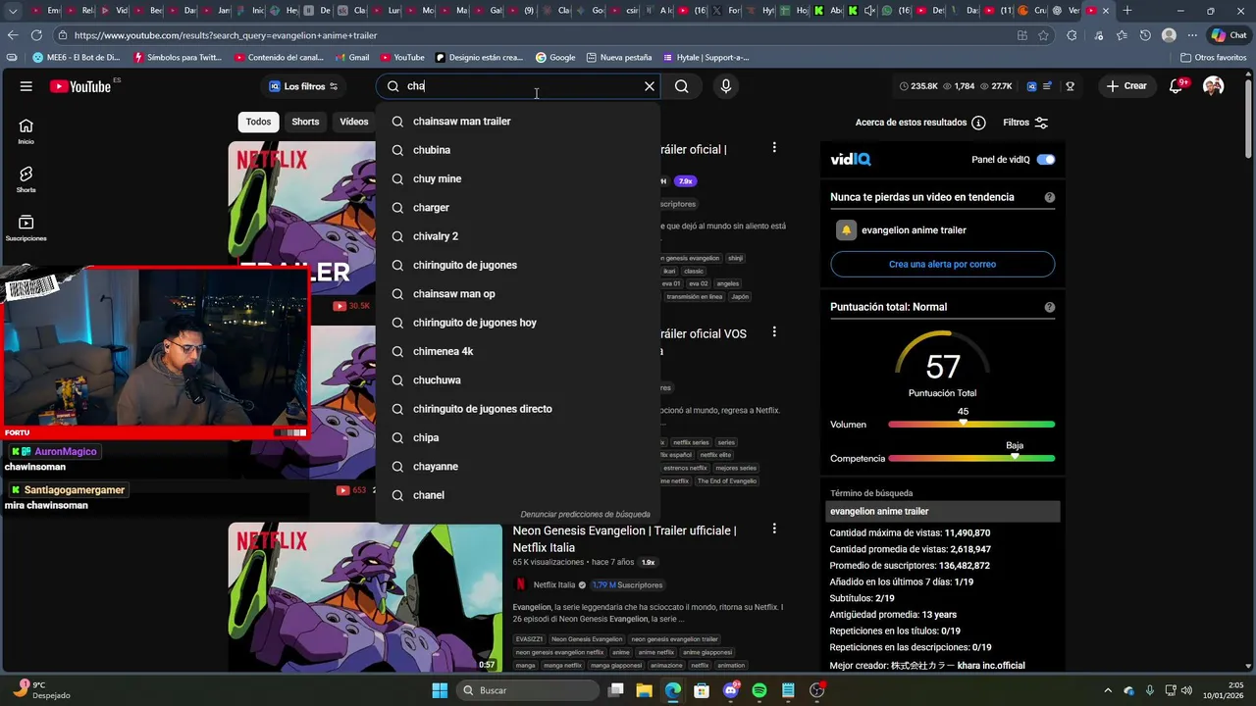Open the notifications bell
The height and width of the screenshot is (706, 1256).
pos(1176,86)
